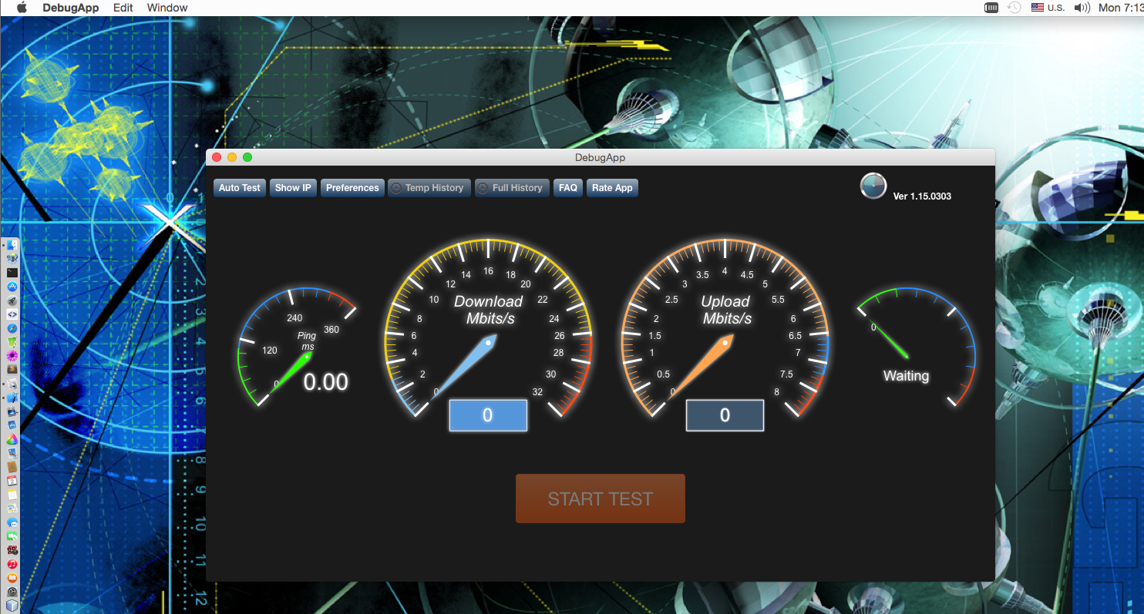Open Temp History with clock icon

click(429, 188)
